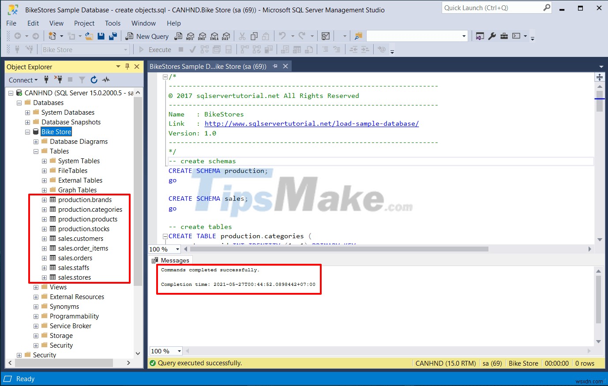Change the editor zoom percentage dropdown

tap(164, 249)
